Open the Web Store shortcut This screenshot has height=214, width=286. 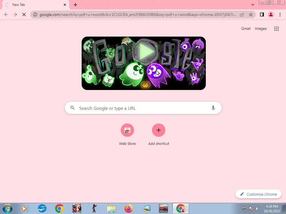(127, 135)
